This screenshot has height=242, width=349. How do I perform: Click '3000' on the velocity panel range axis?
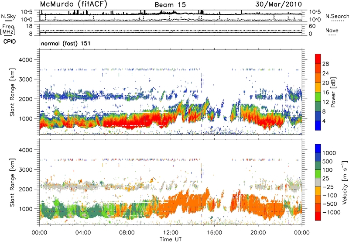pyautogui.click(x=26, y=169)
